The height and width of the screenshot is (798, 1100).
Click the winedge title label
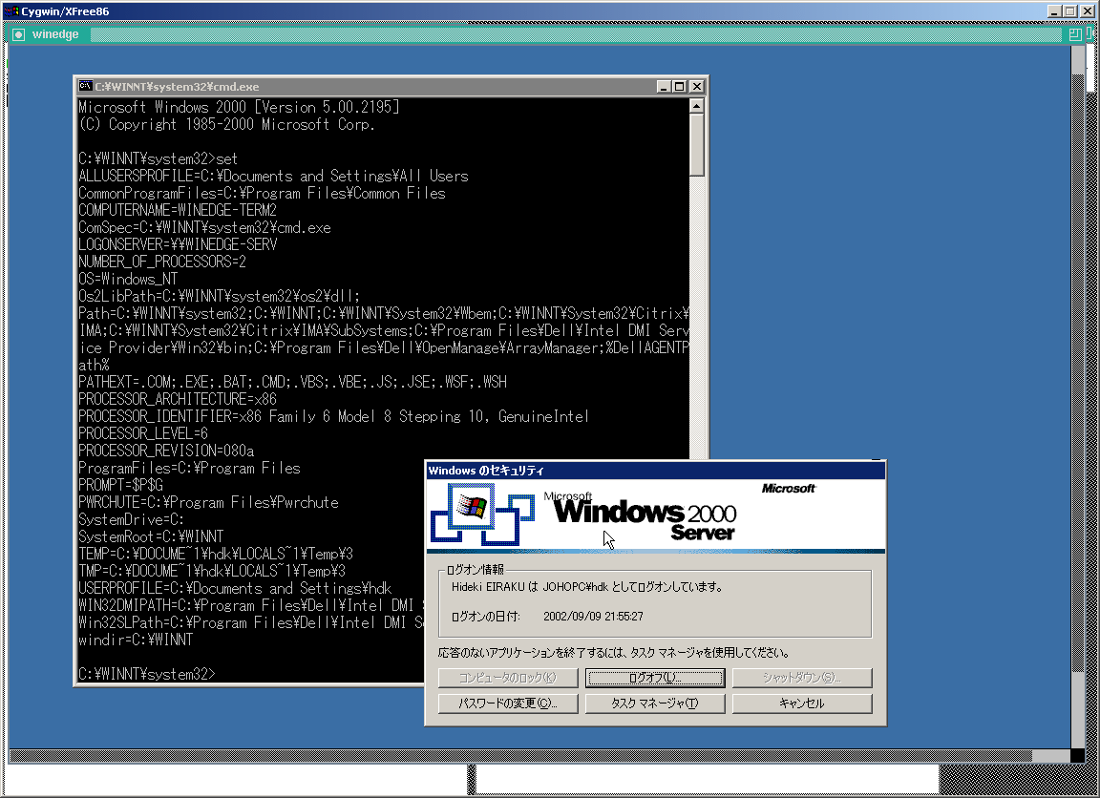pyautogui.click(x=55, y=34)
